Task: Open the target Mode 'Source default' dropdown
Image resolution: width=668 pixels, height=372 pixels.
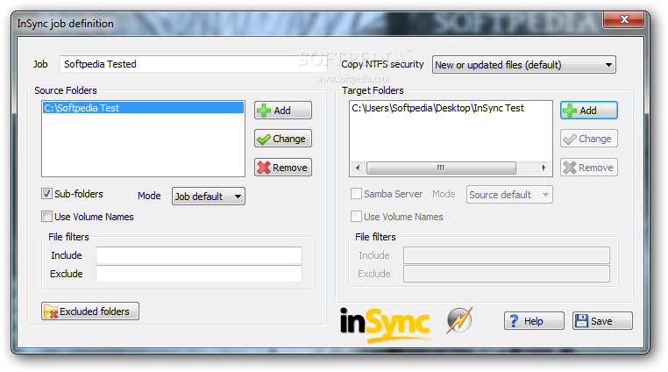Action: [x=509, y=195]
